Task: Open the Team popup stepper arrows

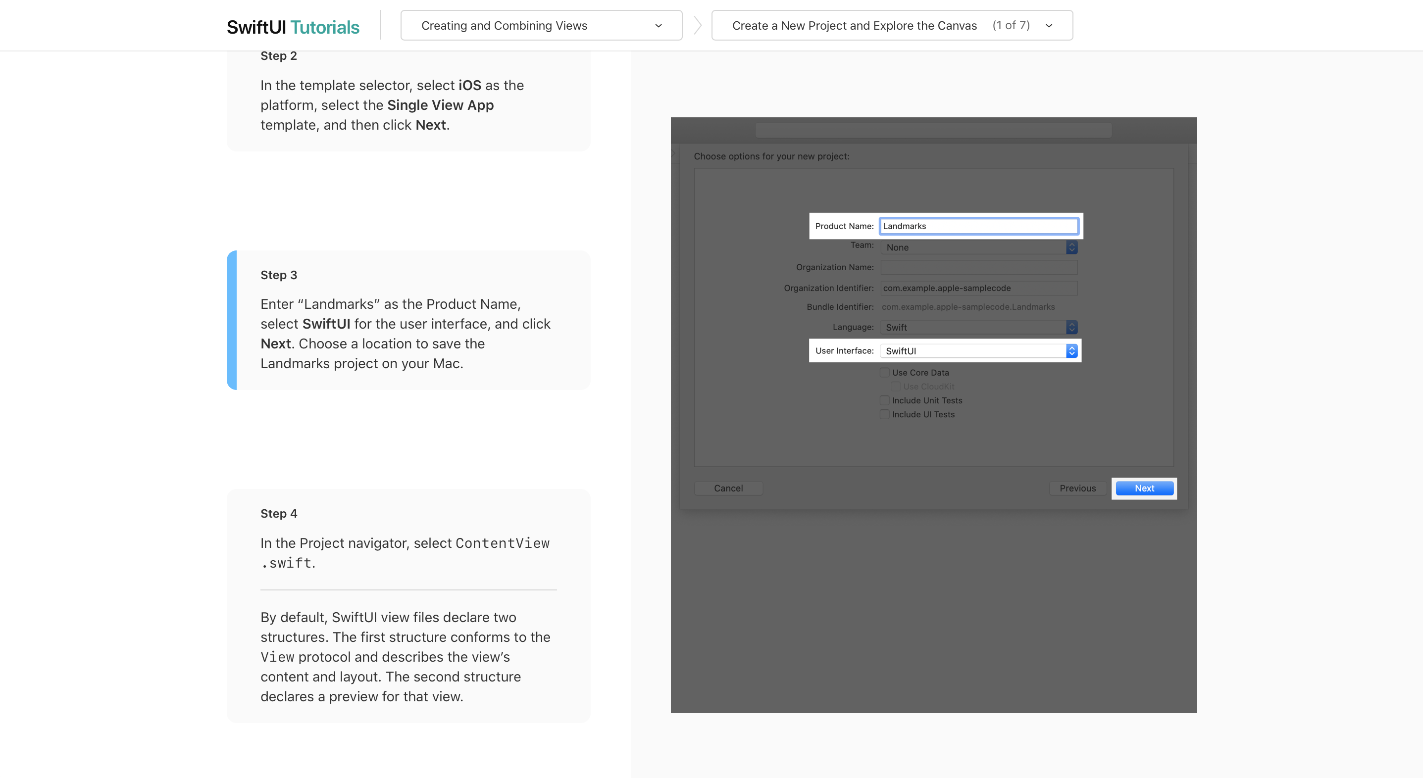Action: pyautogui.click(x=1071, y=247)
